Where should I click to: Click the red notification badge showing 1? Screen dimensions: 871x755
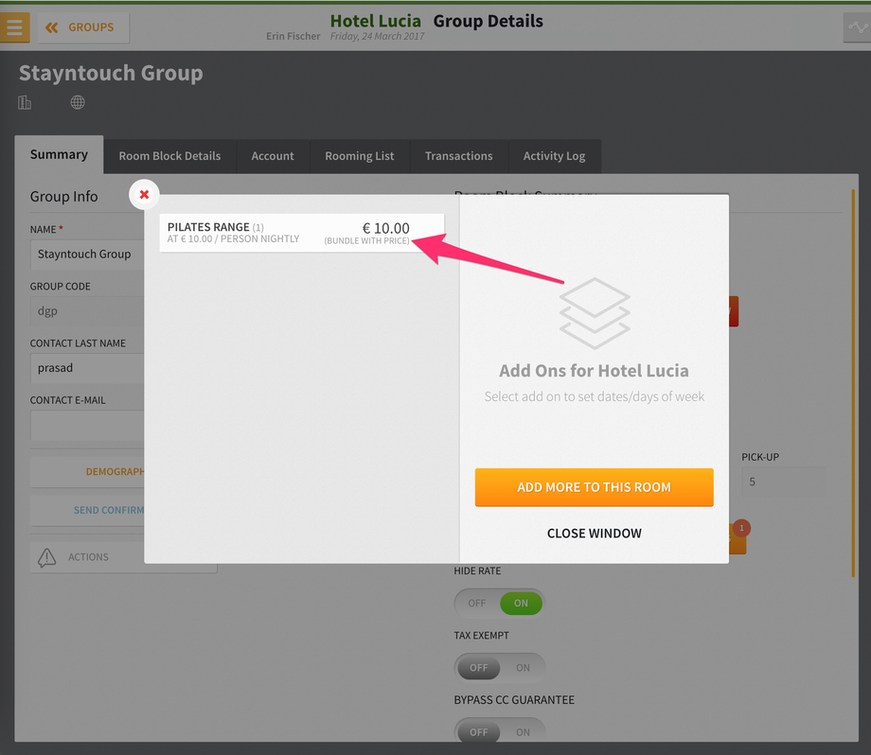pos(741,528)
